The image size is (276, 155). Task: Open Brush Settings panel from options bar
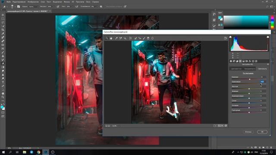coord(19,6)
